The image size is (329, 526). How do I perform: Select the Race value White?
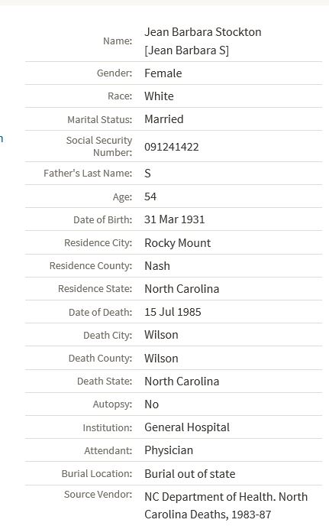(x=159, y=96)
